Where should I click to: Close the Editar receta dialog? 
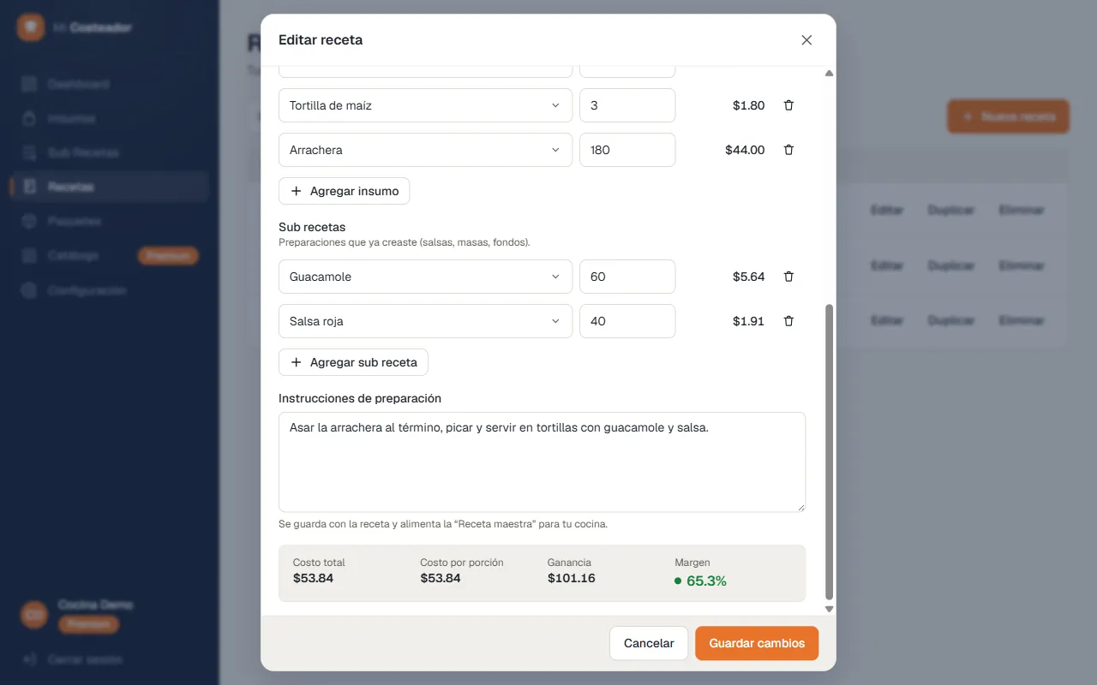coord(806,40)
